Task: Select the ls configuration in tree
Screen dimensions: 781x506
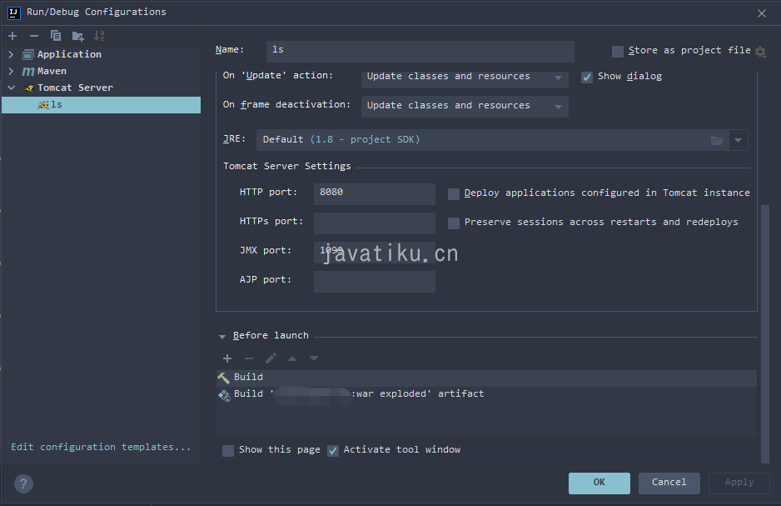Action: (101, 105)
